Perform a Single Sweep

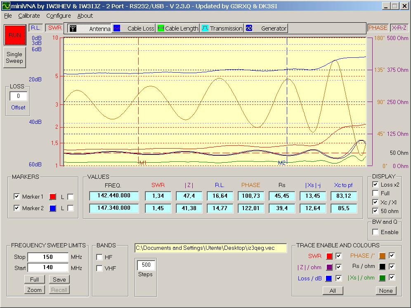point(15,57)
